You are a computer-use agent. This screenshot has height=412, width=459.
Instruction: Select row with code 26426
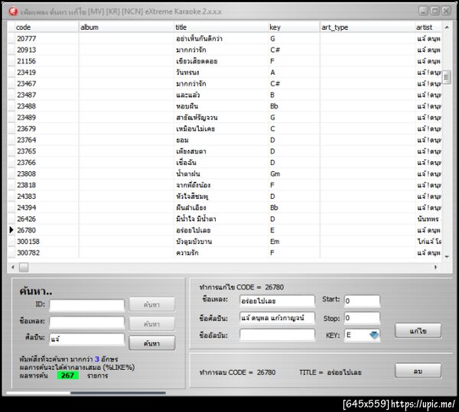tap(224, 219)
